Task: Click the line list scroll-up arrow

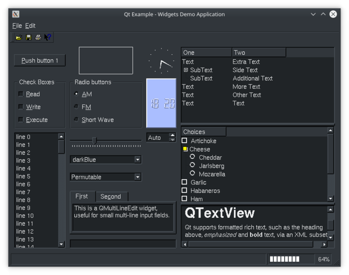Action: pyautogui.click(x=61, y=136)
